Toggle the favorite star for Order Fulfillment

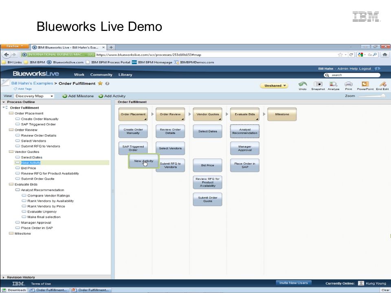coord(100,83)
